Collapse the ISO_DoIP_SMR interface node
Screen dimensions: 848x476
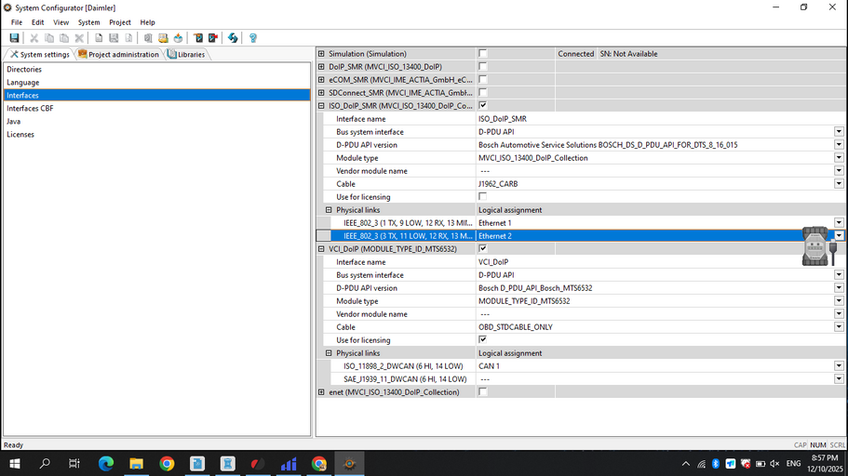click(x=321, y=106)
